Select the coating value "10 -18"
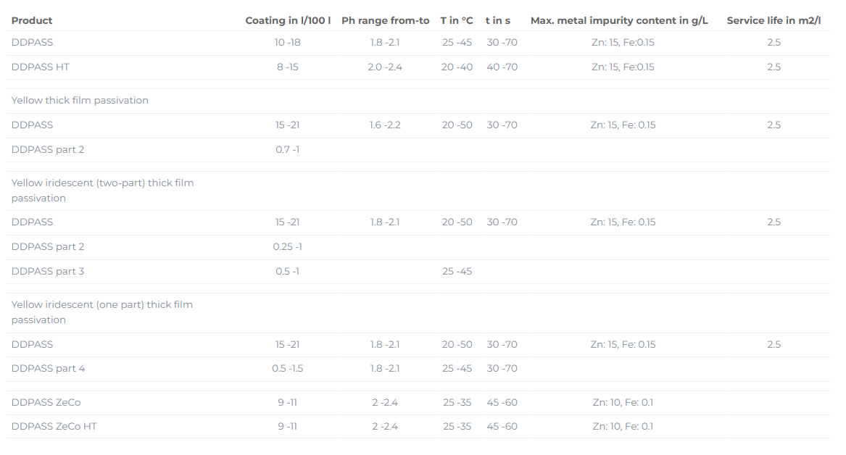This screenshot has width=846, height=455. (288, 42)
